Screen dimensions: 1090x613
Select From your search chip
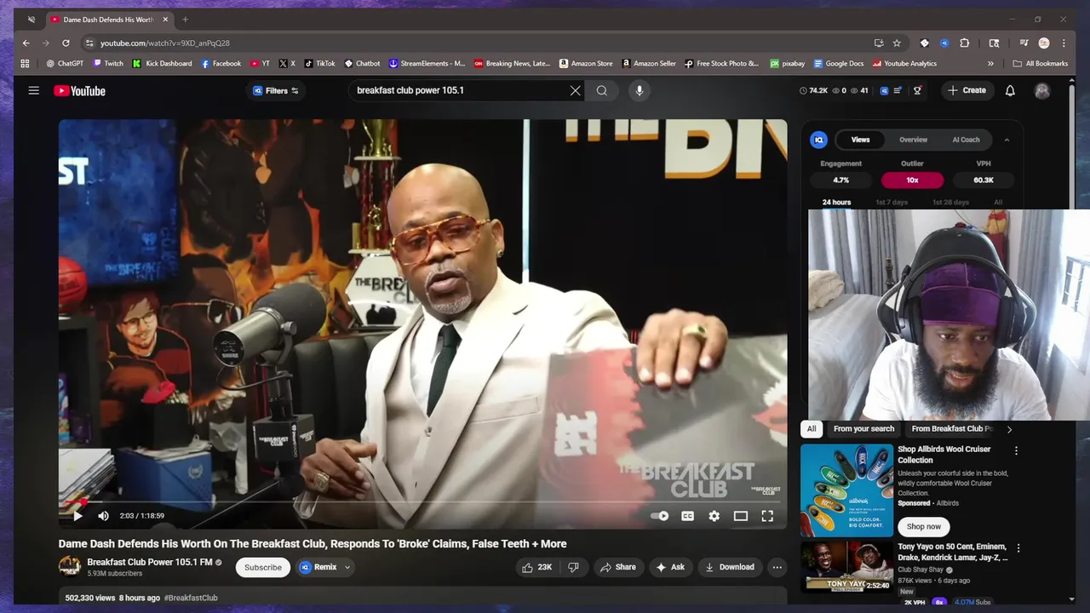(x=863, y=429)
